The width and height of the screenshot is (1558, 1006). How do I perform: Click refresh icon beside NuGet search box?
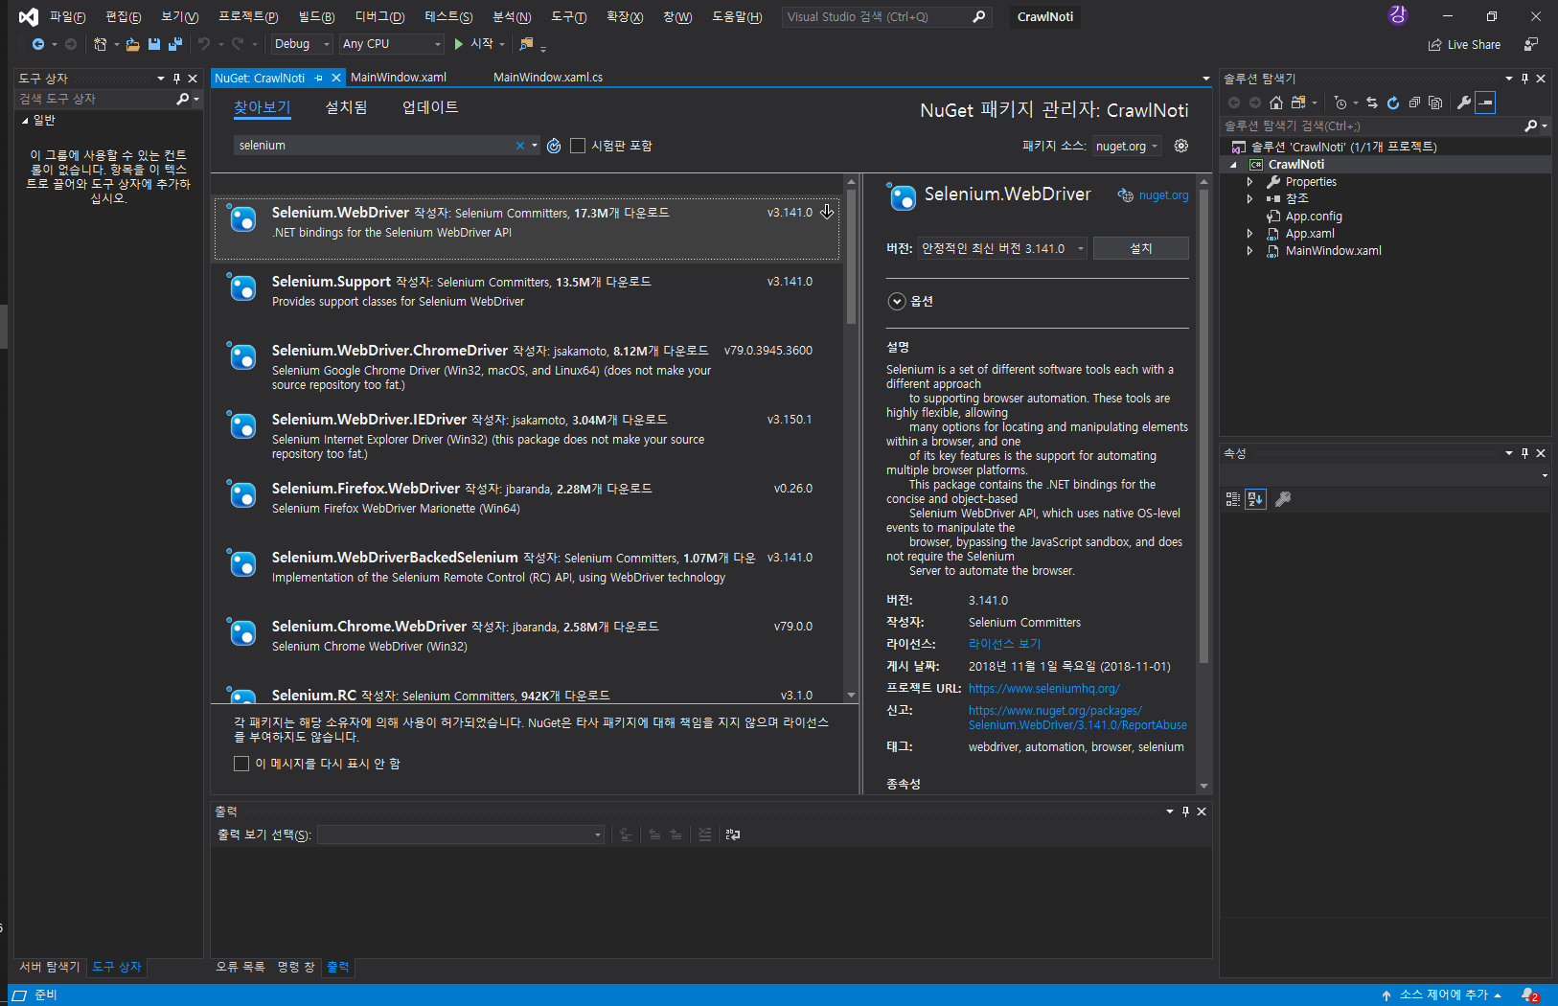(554, 146)
